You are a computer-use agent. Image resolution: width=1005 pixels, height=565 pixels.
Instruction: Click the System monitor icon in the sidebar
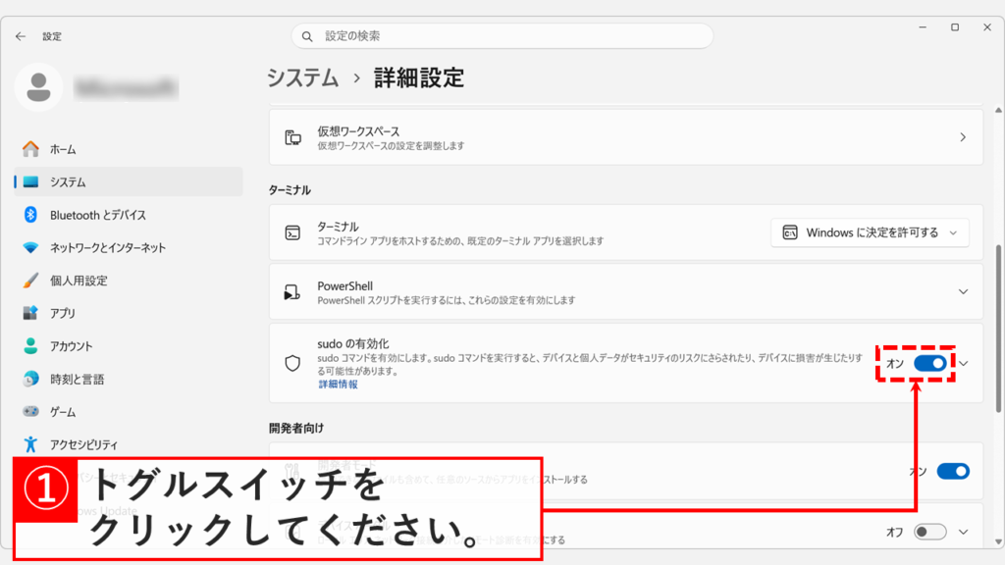pyautogui.click(x=30, y=181)
